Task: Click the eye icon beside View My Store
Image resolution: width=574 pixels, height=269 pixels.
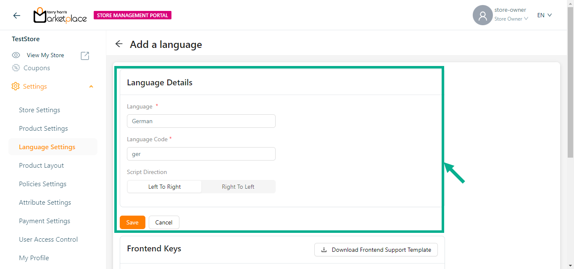Action: (x=16, y=55)
